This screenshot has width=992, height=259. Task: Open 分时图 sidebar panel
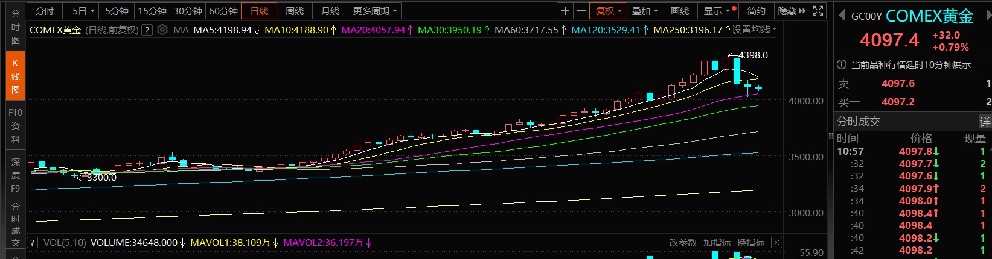16,27
